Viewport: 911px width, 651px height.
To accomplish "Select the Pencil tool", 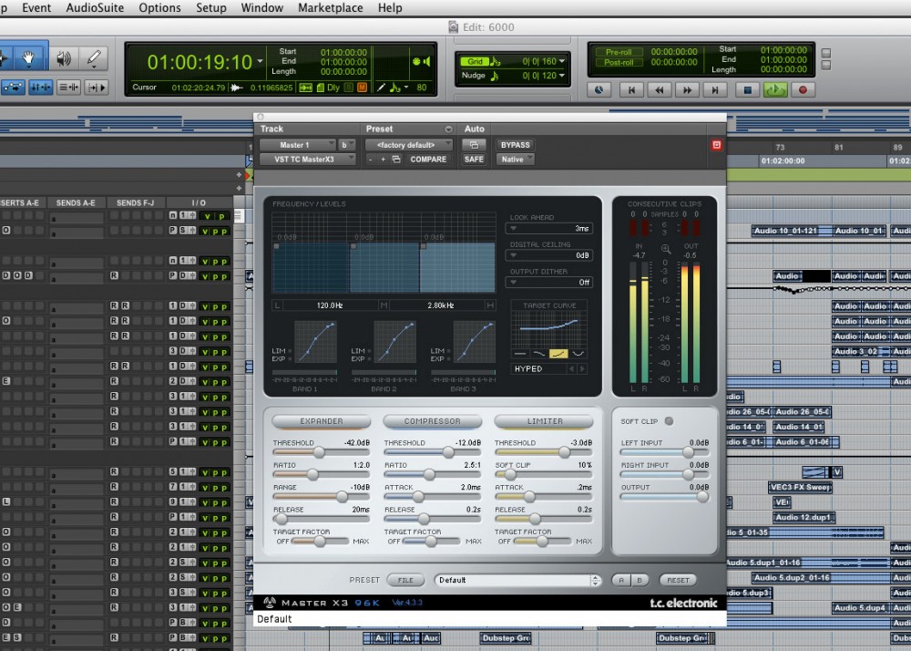I will pyautogui.click(x=93, y=59).
